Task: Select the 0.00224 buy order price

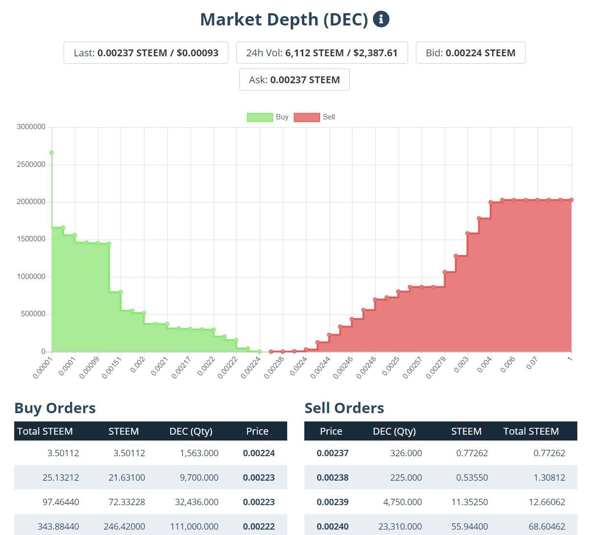Action: [x=259, y=453]
